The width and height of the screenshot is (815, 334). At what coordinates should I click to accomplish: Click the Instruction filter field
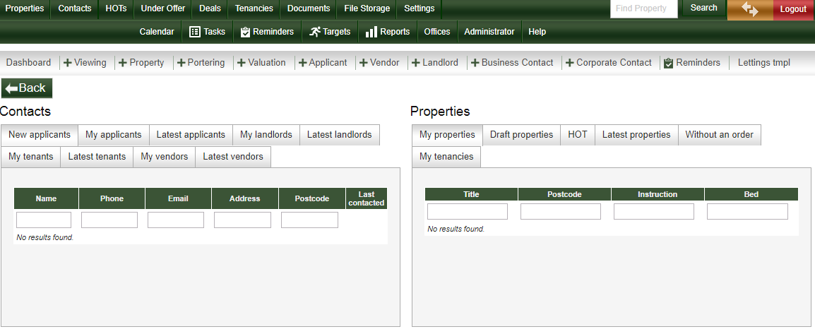coord(654,211)
